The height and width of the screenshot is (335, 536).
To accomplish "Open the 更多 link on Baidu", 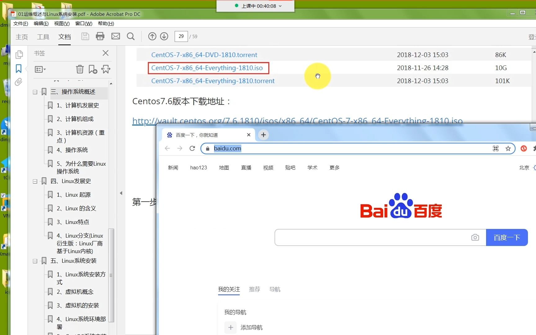I will point(334,167).
